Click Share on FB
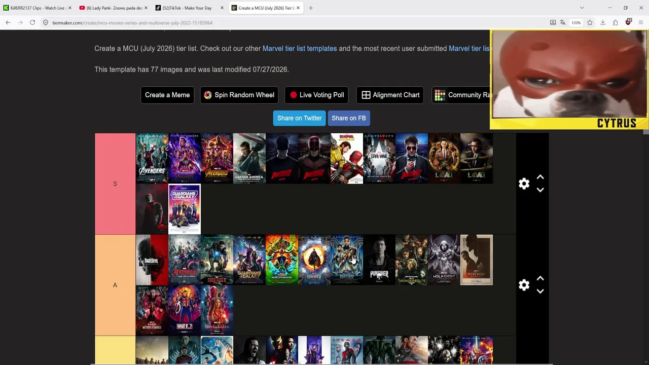649x365 pixels. pos(348,118)
